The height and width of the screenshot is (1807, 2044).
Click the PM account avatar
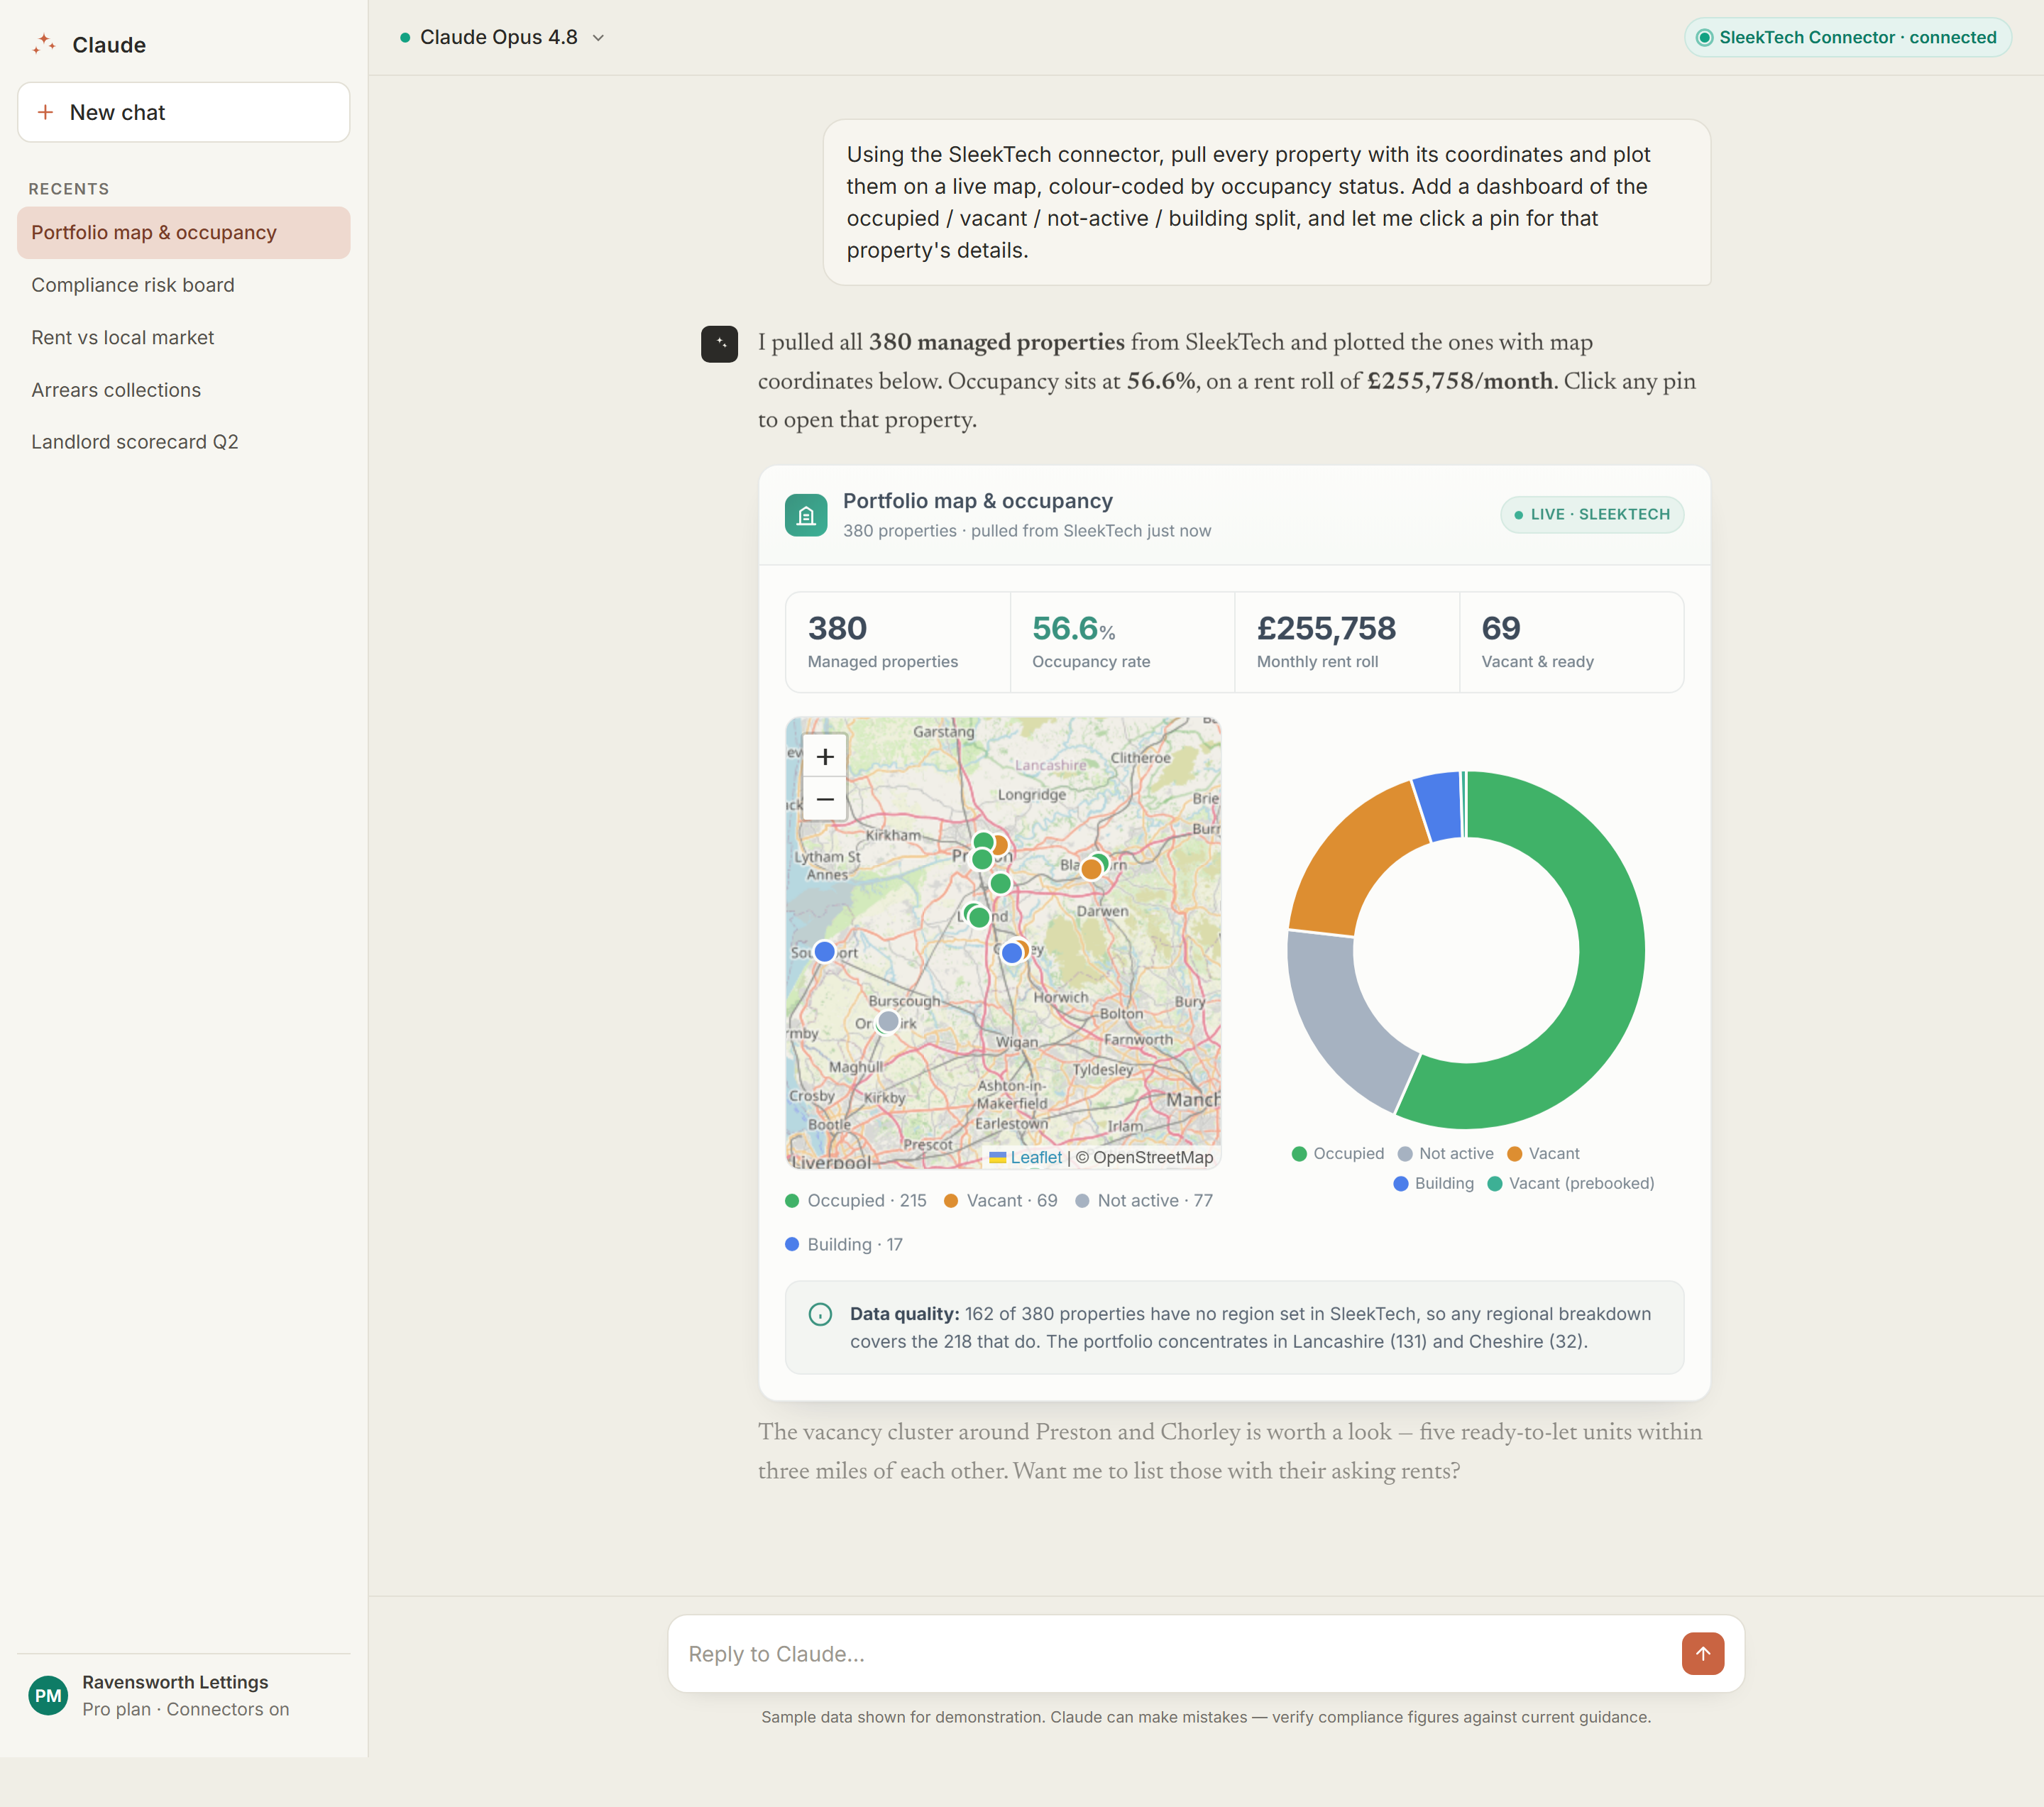(48, 1695)
